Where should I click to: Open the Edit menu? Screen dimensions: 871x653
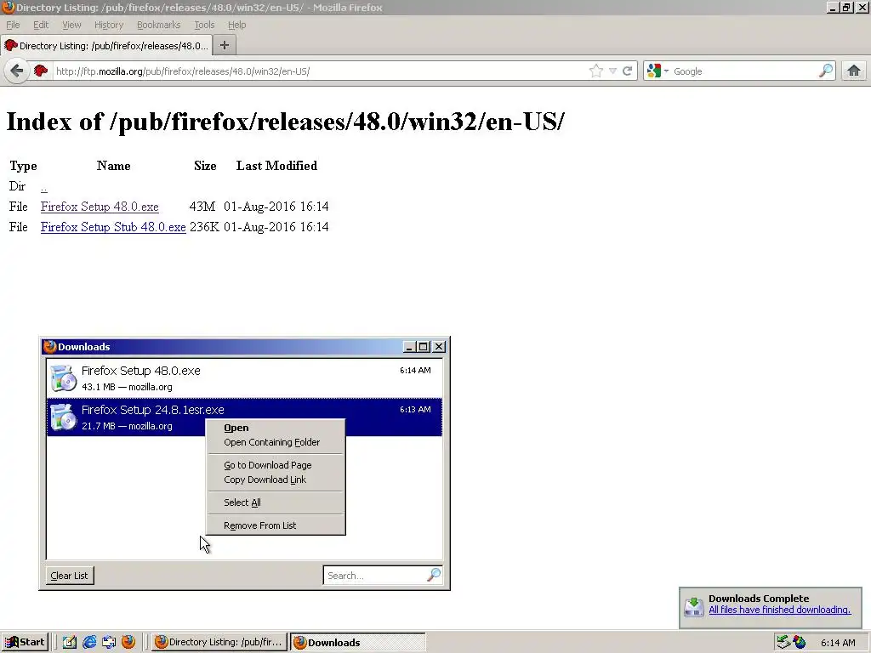click(x=41, y=25)
